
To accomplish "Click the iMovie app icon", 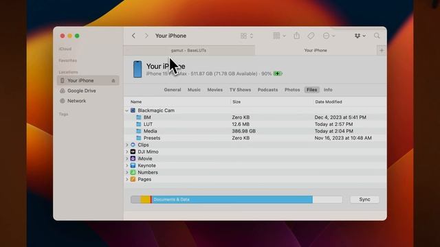I will pos(133,158).
